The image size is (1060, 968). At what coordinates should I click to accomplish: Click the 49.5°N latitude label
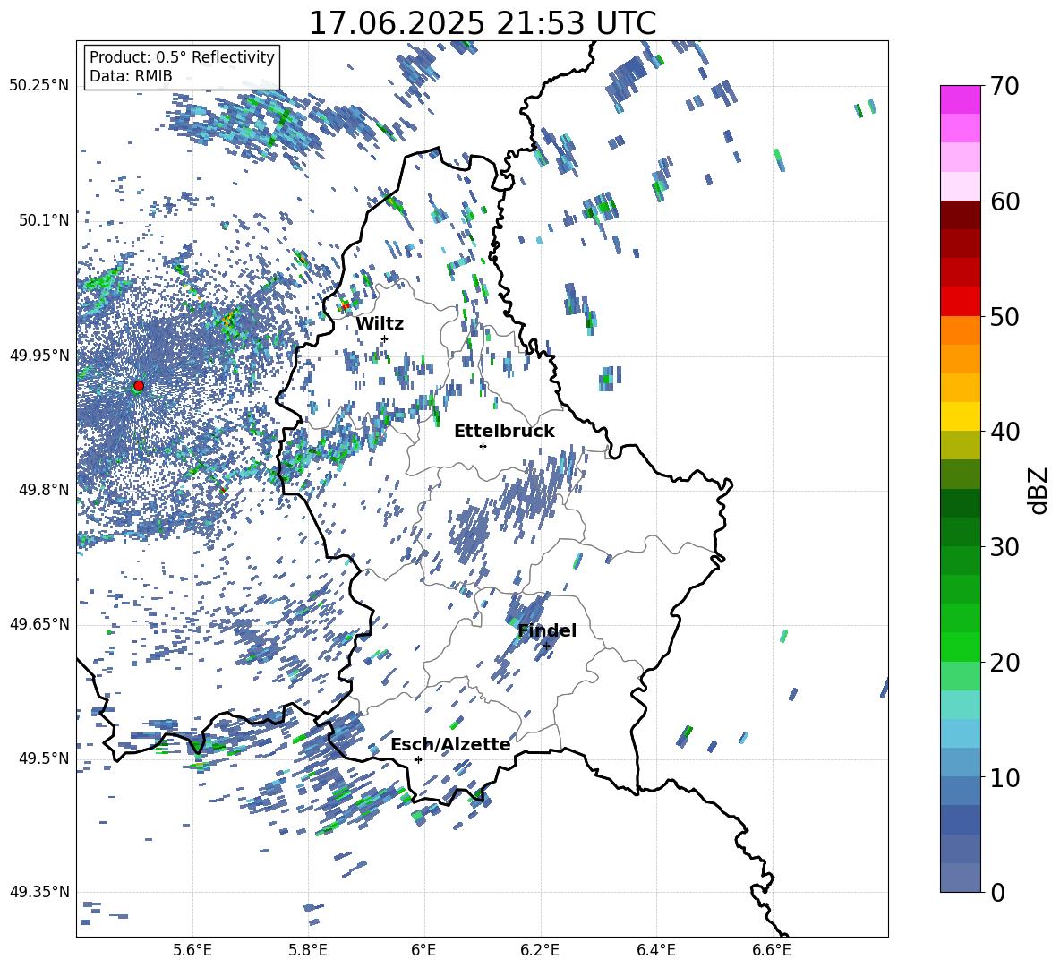point(44,758)
